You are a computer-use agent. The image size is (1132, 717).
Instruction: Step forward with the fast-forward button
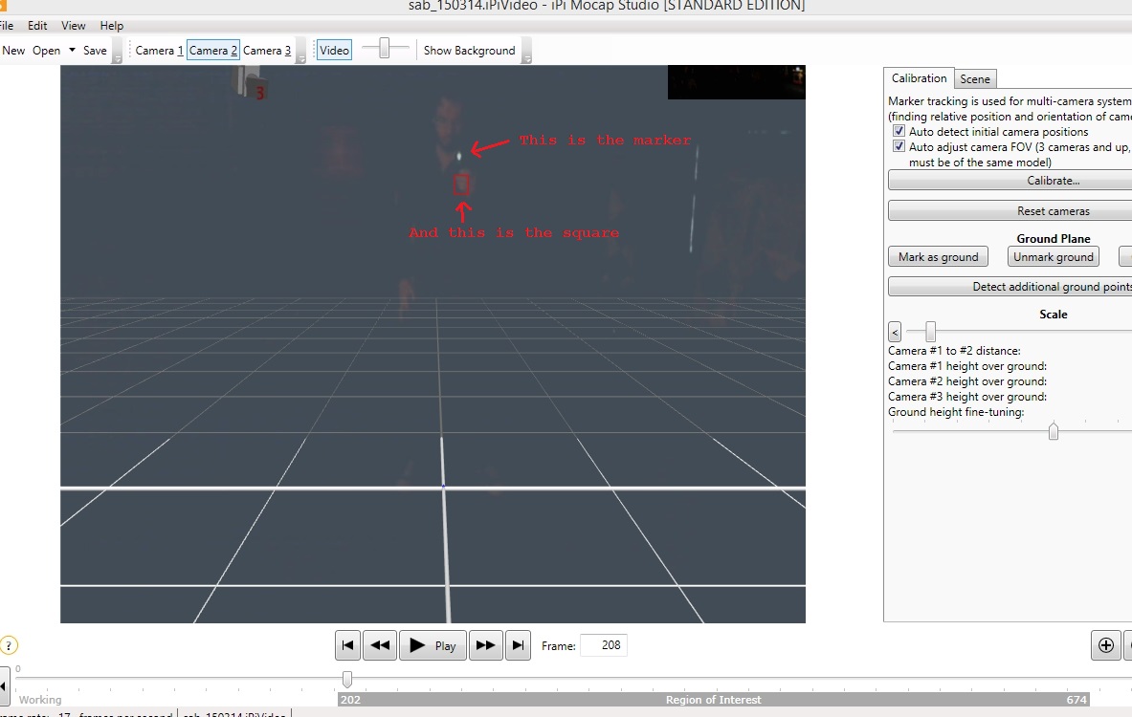(485, 645)
